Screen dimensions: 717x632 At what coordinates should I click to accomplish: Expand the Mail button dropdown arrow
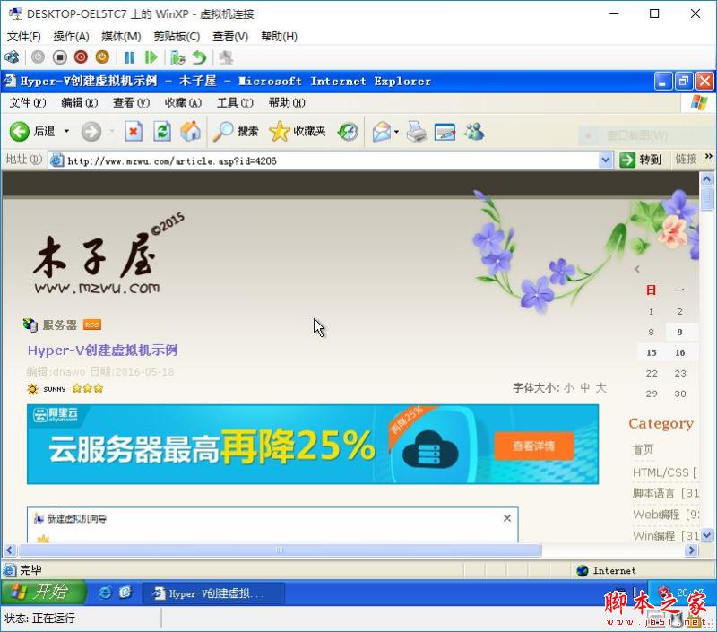click(x=396, y=132)
